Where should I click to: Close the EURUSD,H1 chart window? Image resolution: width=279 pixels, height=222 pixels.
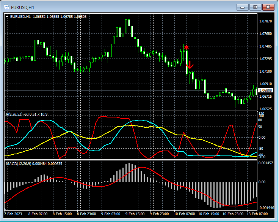coord(268,7)
